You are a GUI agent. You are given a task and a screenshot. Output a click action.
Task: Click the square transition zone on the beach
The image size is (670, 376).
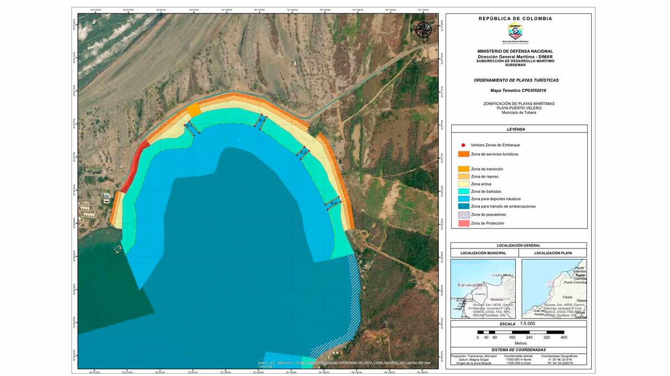tap(194, 110)
